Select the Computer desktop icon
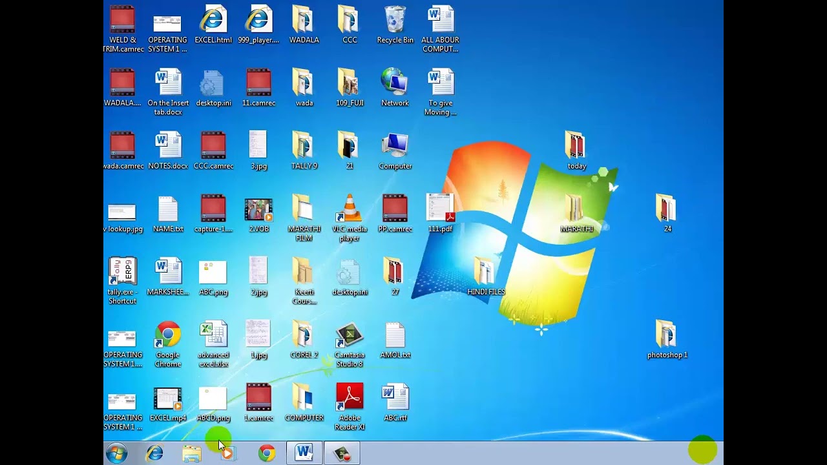The width and height of the screenshot is (827, 465). [395, 151]
